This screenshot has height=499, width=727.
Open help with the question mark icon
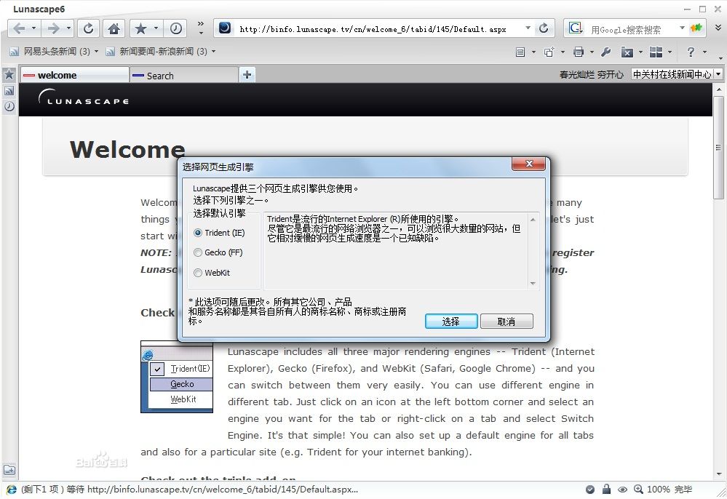pos(691,52)
